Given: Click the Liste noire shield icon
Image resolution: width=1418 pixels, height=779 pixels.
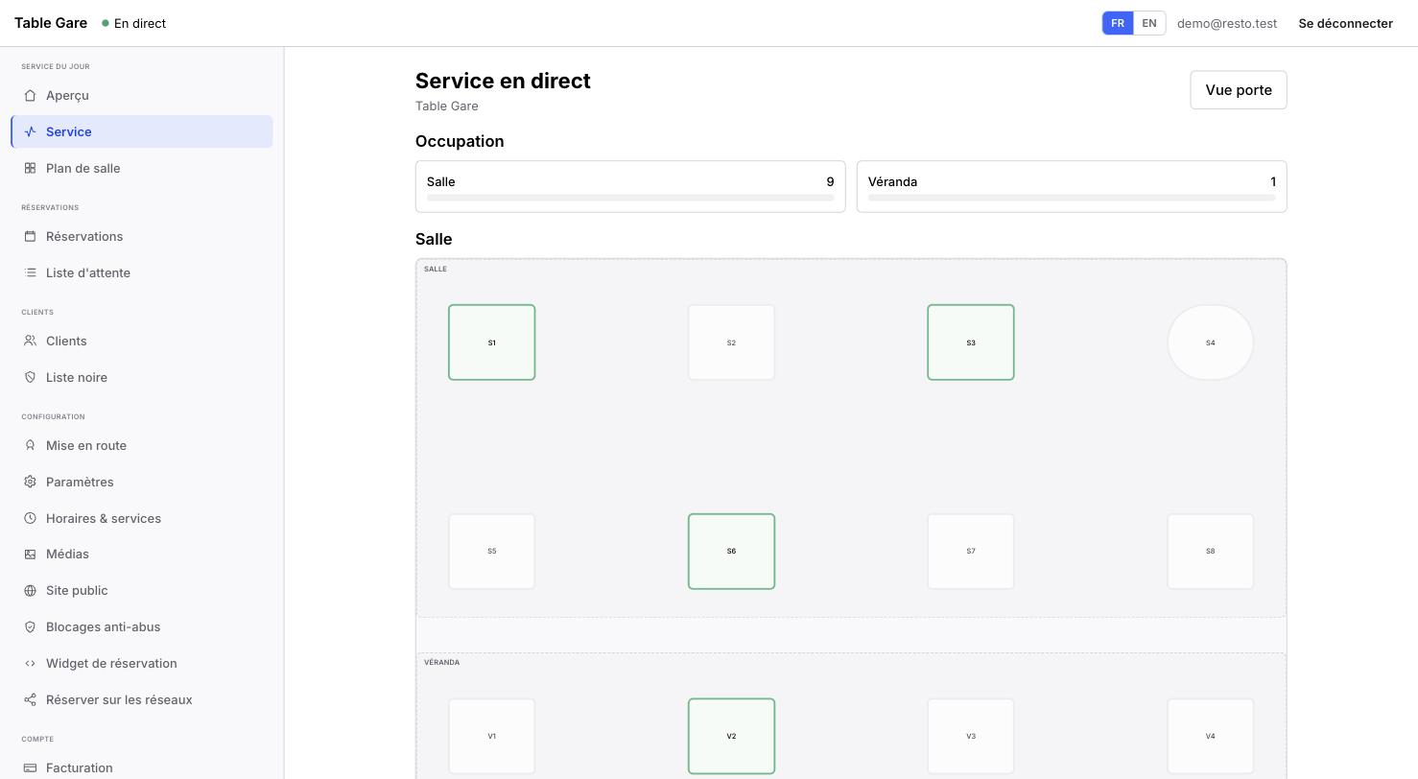Looking at the screenshot, I should (x=30, y=377).
